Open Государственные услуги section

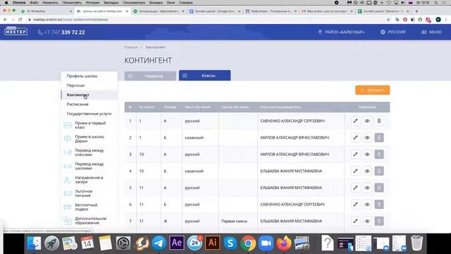[89, 114]
